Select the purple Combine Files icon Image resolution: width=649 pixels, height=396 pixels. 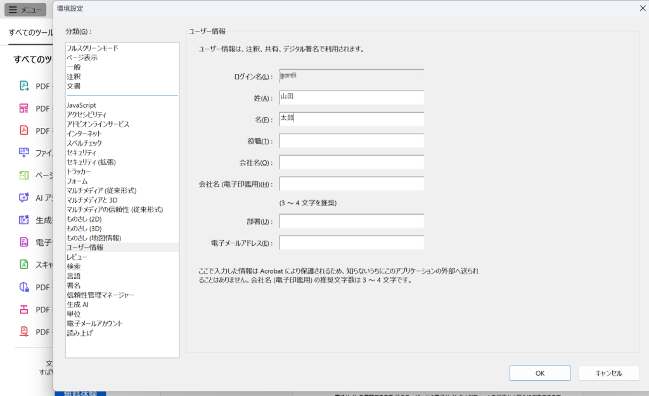point(24,153)
